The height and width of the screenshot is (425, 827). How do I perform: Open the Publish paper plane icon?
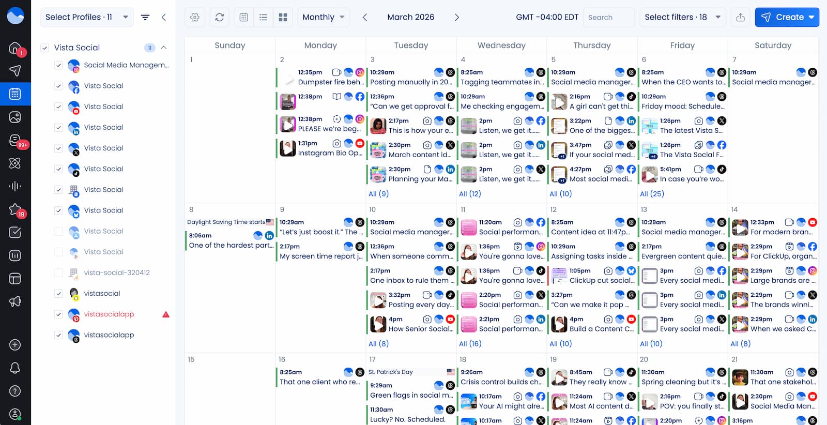[x=15, y=70]
